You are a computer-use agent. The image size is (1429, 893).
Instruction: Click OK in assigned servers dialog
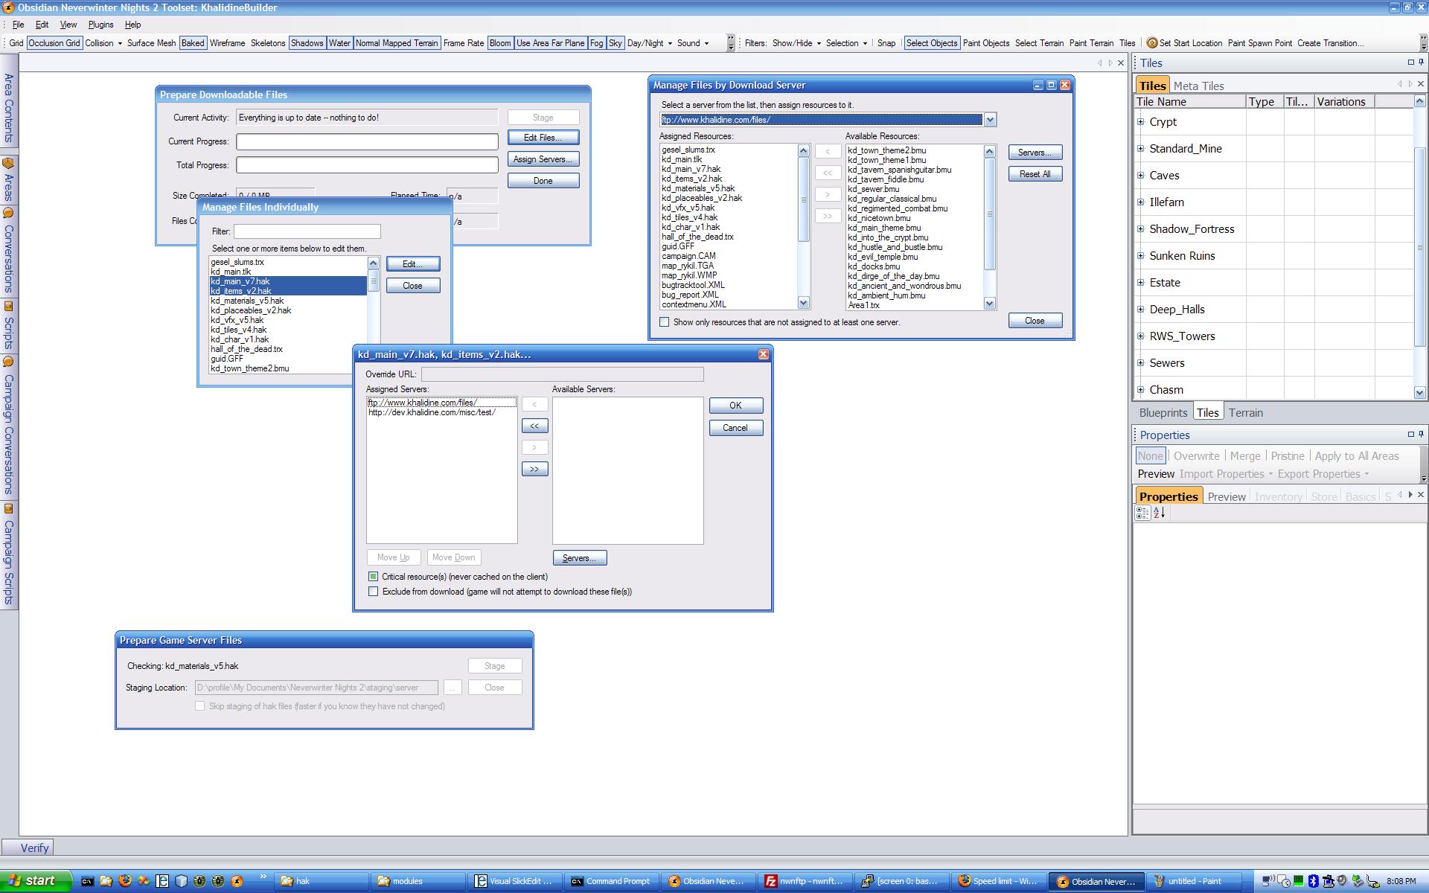(x=736, y=406)
